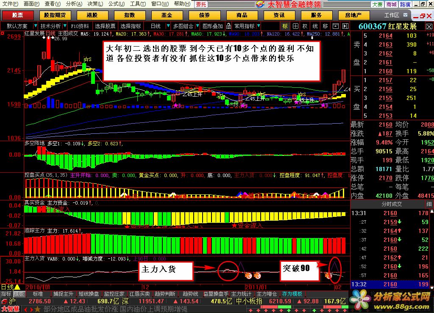434x313 pixels.
Task: Click the 分时成交 tab header
Action: (x=391, y=204)
